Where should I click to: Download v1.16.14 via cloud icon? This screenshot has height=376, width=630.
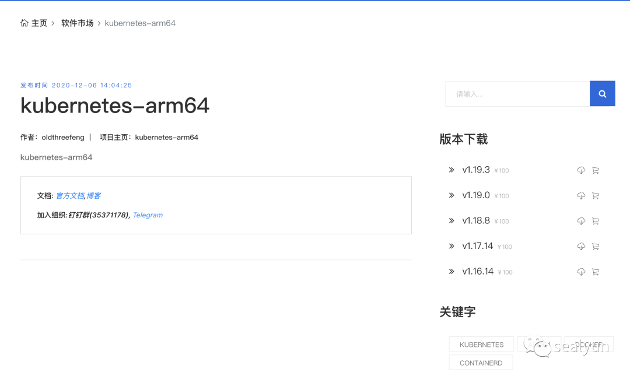click(581, 272)
